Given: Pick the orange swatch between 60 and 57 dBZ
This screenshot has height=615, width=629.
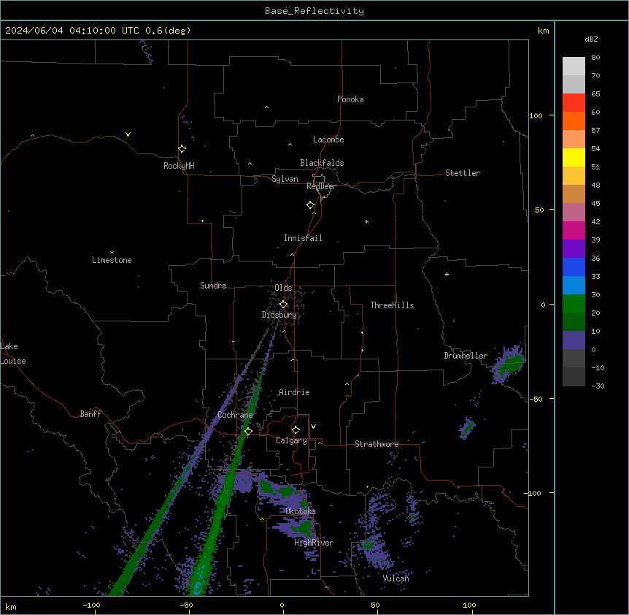Looking at the screenshot, I should pyautogui.click(x=574, y=121).
